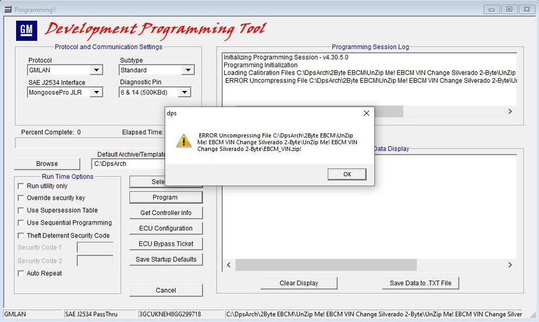Enable Use Supersession Table
This screenshot has height=322, width=539.
[20, 211]
